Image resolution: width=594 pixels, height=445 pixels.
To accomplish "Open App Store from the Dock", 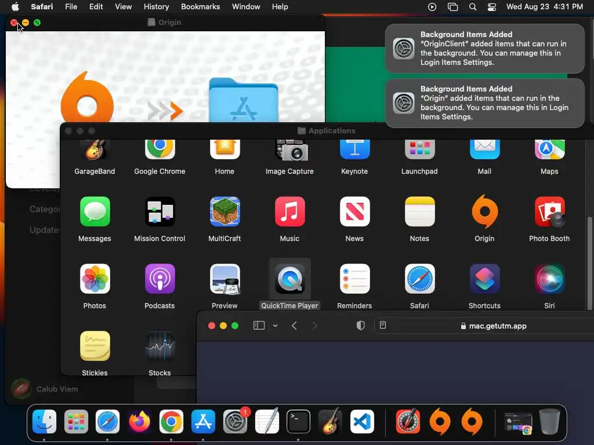I will click(x=203, y=422).
